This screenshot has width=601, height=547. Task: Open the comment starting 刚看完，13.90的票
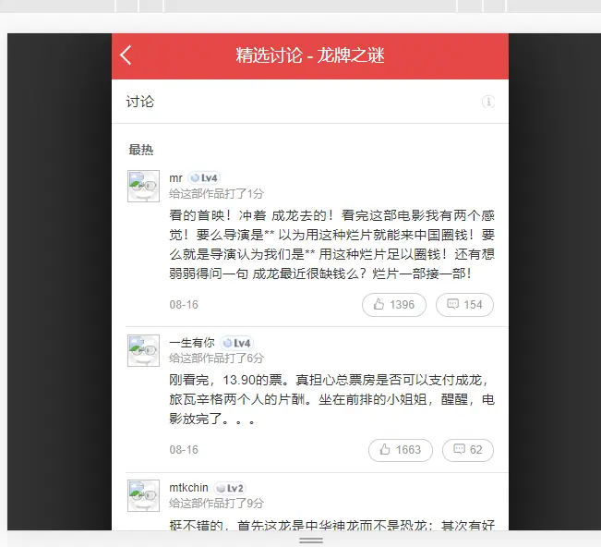(x=332, y=400)
